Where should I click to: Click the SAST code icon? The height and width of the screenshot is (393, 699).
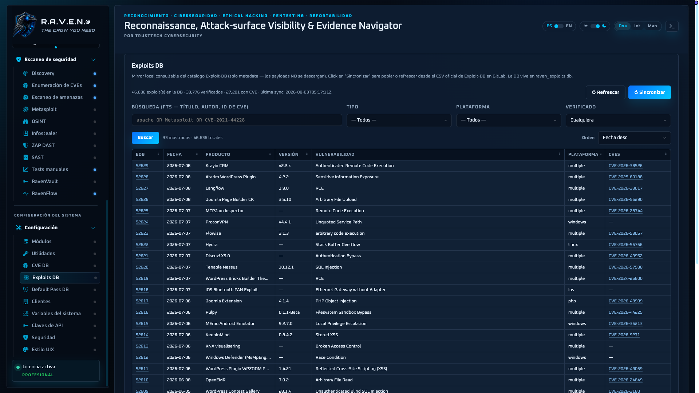point(25,158)
